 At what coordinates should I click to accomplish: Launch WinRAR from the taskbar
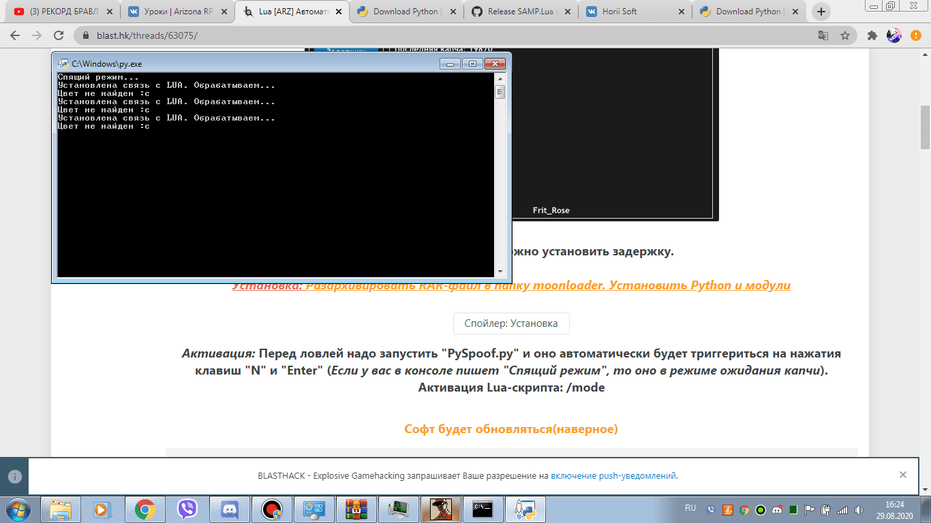click(x=356, y=509)
